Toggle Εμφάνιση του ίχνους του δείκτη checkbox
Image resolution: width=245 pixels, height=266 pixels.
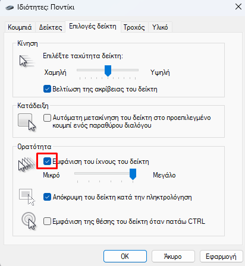pyautogui.click(x=47, y=161)
